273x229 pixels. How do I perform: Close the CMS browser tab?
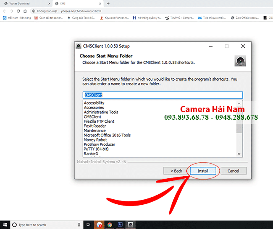(x=100, y=3)
